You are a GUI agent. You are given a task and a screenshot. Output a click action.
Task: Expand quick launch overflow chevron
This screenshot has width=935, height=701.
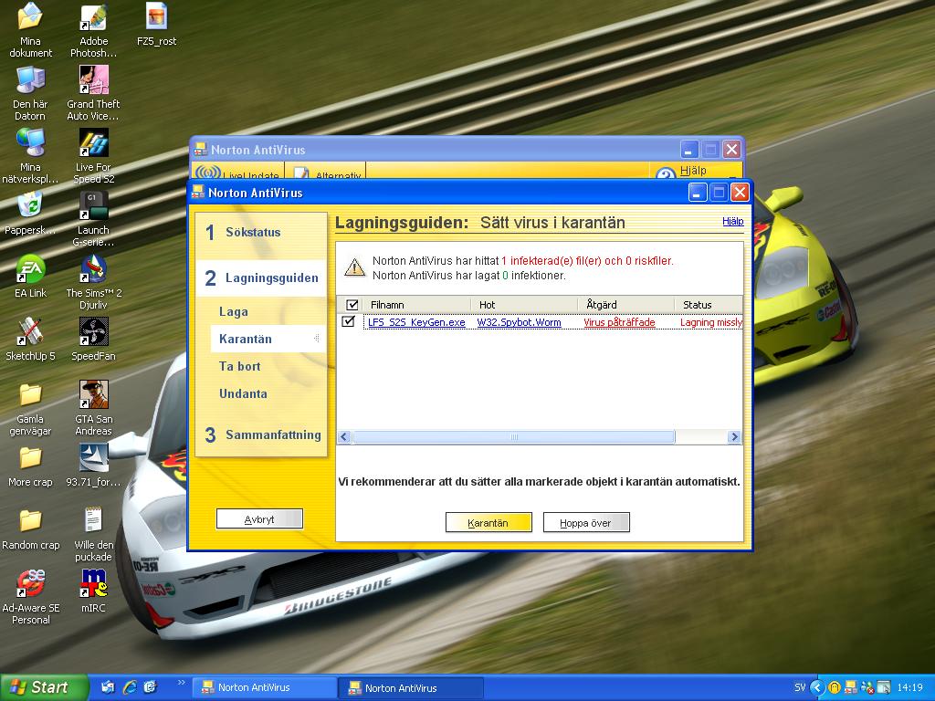pos(182,683)
